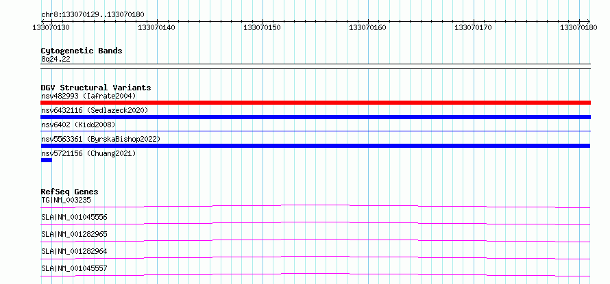The image size is (610, 284).
Task: Click ruler position 133070180
Action: tap(579, 27)
